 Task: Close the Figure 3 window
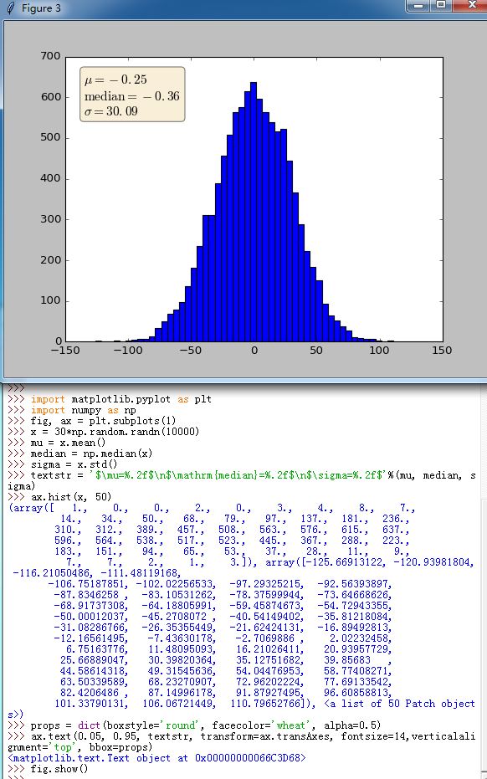click(x=469, y=5)
